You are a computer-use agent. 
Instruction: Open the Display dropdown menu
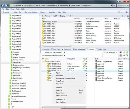tap(63, 16)
